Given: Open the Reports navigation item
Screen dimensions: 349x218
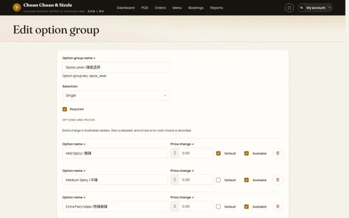Looking at the screenshot, I should point(216,8).
